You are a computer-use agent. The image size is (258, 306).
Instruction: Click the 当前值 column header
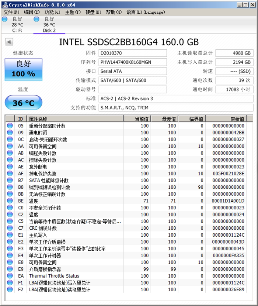pos(137,119)
